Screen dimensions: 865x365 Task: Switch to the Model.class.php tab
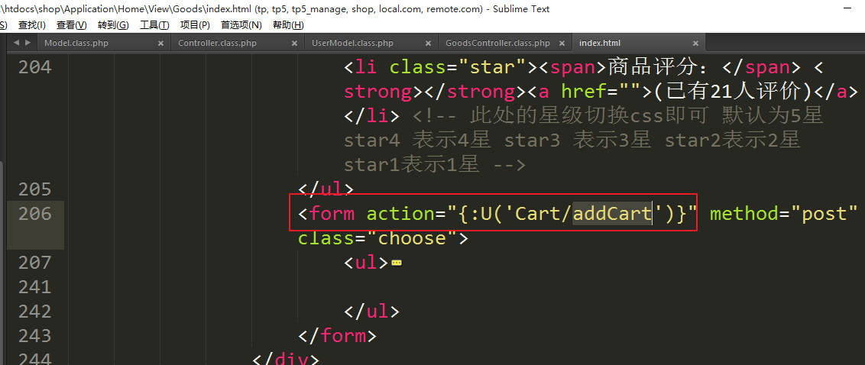click(x=76, y=43)
